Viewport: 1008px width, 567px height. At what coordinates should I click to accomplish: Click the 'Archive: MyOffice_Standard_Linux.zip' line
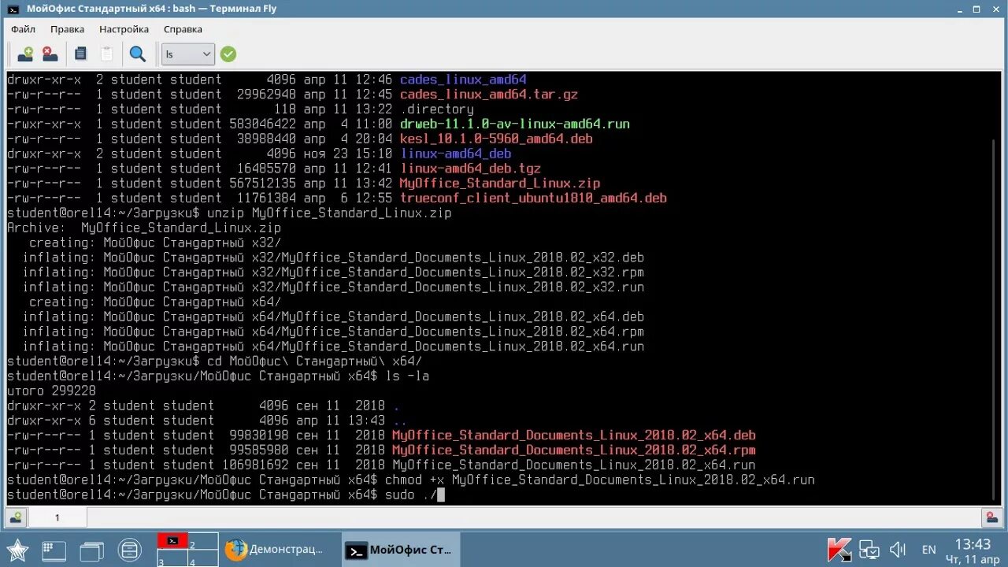(x=144, y=228)
